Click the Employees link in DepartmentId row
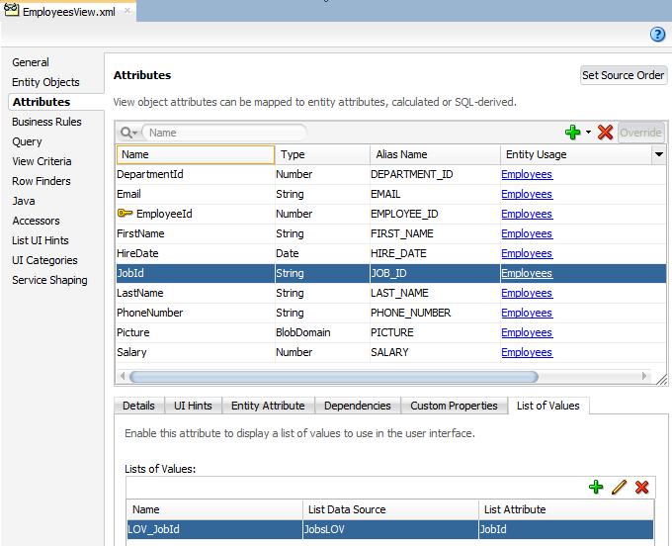 click(x=527, y=174)
